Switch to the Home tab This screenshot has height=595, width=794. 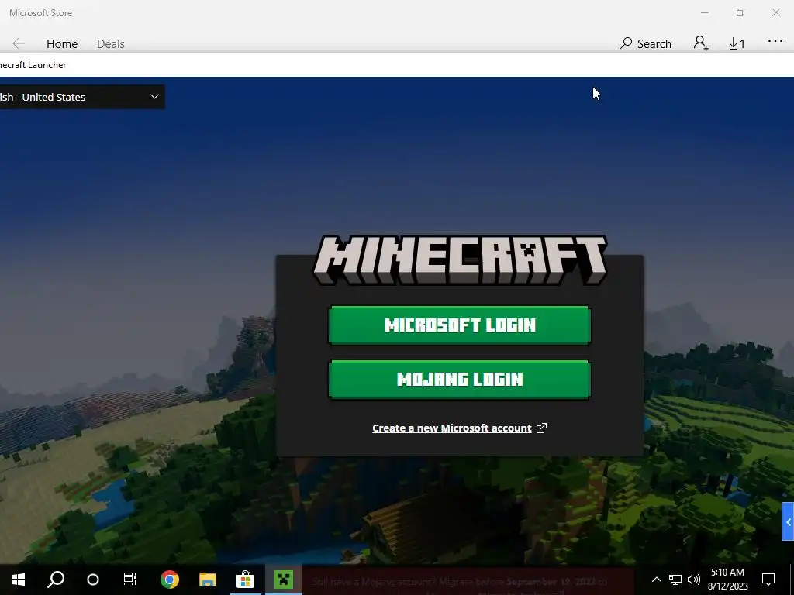[x=62, y=44]
